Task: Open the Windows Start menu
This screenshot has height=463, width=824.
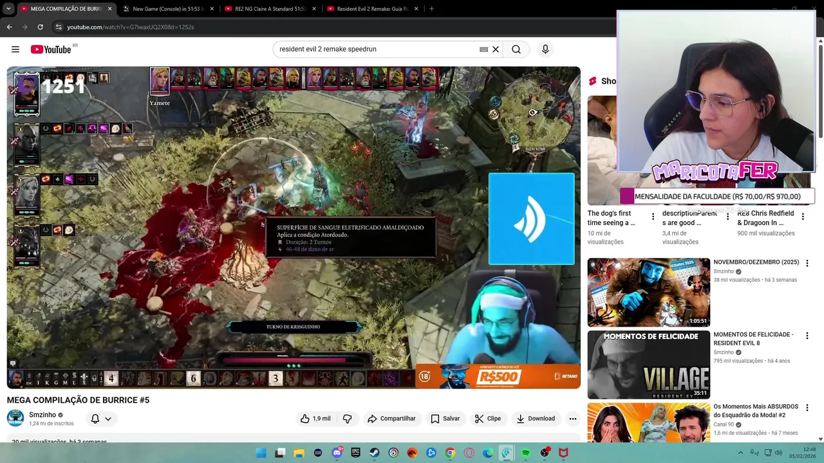Action: pos(261,453)
